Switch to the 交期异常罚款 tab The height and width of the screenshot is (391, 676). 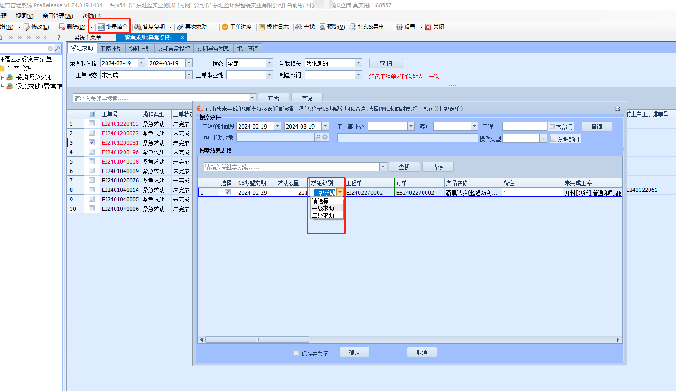pyautogui.click(x=213, y=49)
